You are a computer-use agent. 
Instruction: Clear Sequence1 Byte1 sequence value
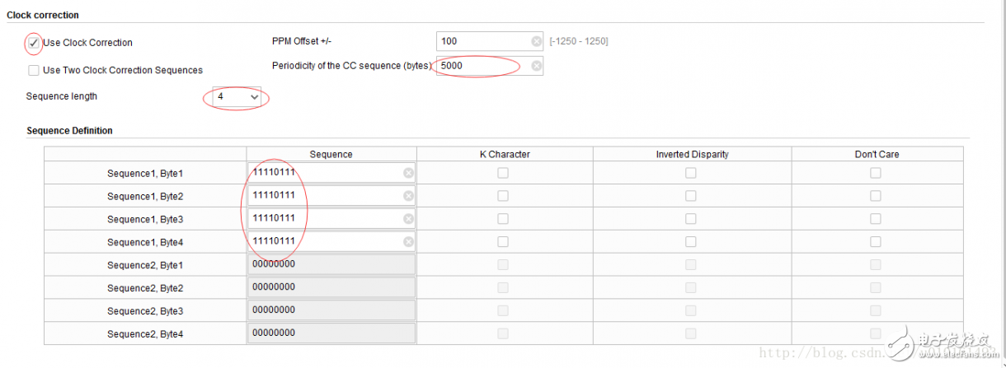[x=408, y=173]
